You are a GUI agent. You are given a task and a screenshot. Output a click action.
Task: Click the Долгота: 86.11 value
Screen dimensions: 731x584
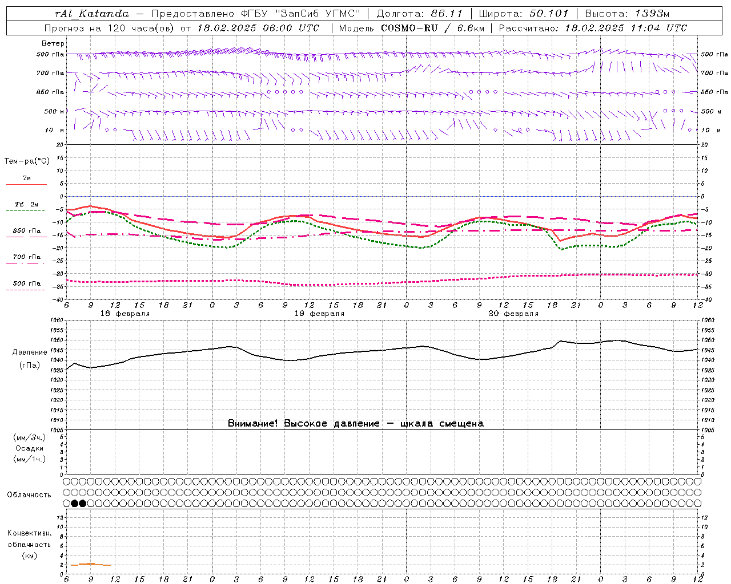coord(420,14)
